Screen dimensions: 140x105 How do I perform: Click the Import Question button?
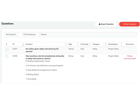pos(106,24)
